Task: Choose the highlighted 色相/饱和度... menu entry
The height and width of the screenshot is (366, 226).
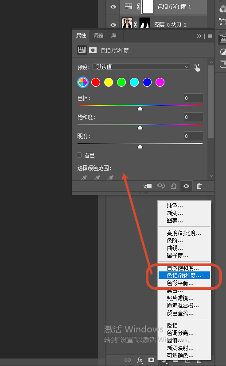Action: [x=184, y=275]
